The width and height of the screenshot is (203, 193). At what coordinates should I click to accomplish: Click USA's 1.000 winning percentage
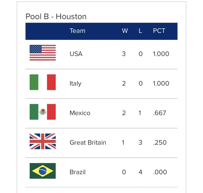161,54
